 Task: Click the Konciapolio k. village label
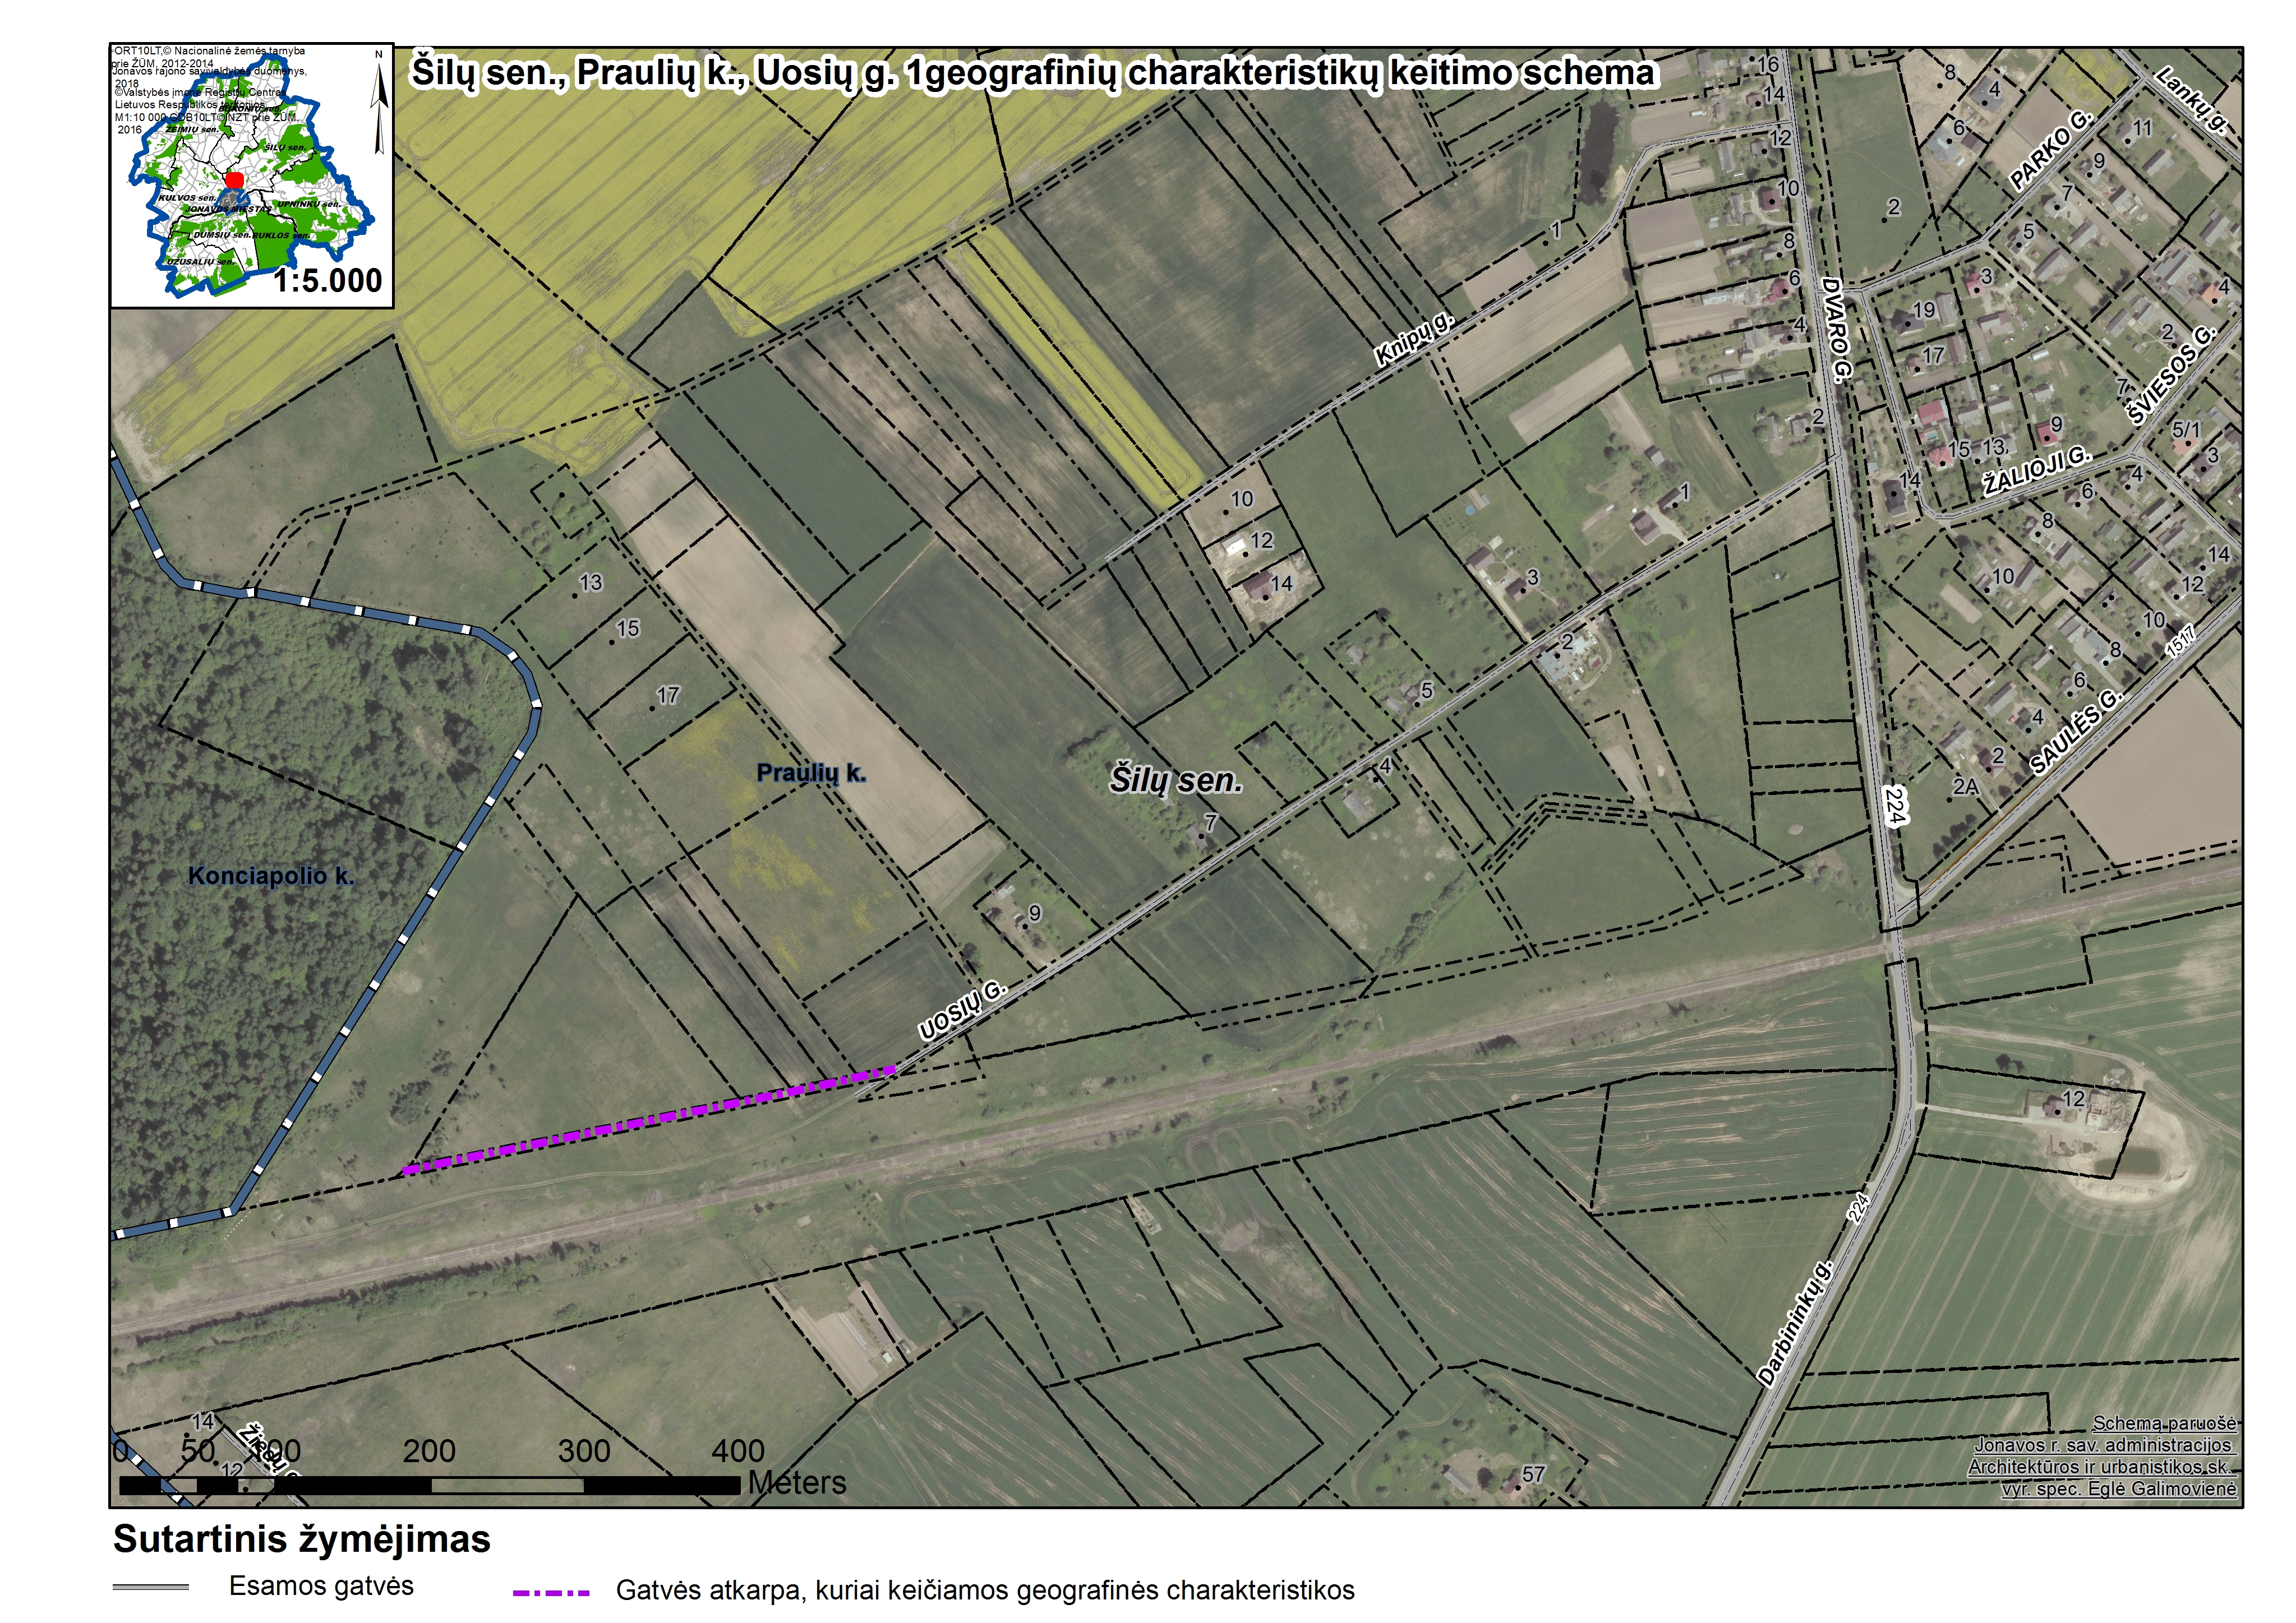coord(271,876)
